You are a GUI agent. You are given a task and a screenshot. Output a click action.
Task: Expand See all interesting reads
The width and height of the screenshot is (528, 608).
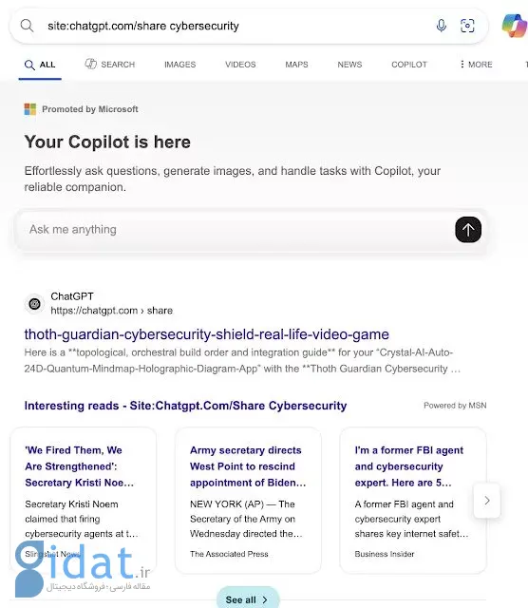tap(247, 599)
